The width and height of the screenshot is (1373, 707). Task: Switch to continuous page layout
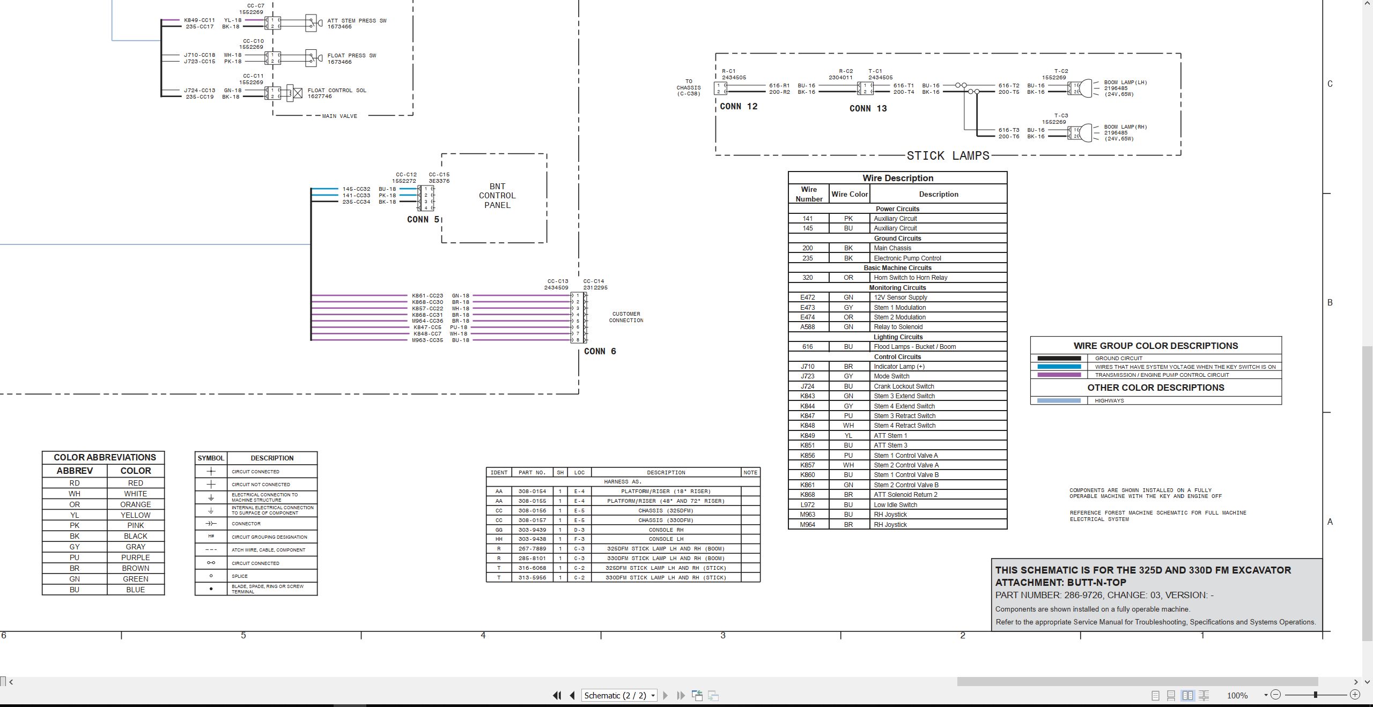click(x=1171, y=695)
